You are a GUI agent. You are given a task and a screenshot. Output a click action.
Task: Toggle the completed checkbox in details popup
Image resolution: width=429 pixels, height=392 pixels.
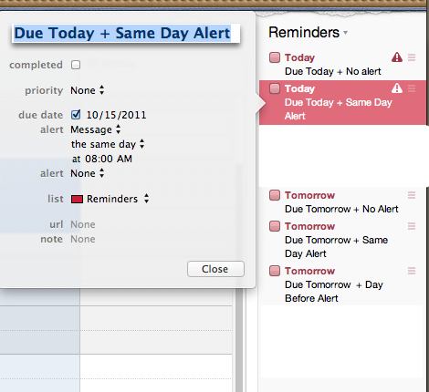click(x=76, y=65)
